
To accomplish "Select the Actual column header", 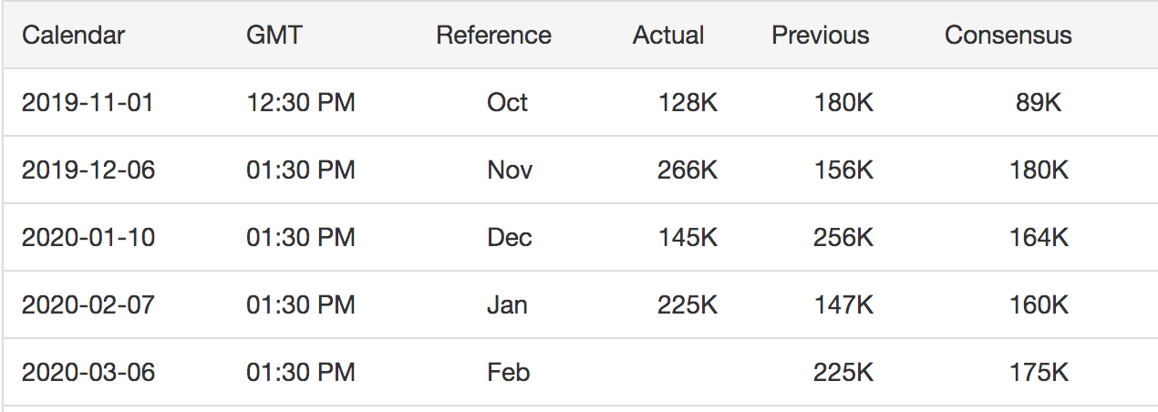I will (668, 36).
